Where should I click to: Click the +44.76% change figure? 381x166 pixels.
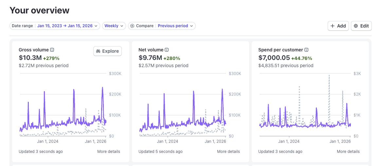click(x=302, y=58)
